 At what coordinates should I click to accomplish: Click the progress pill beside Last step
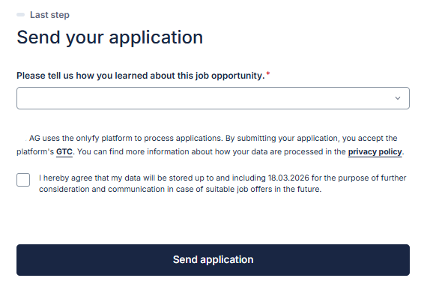[21, 15]
